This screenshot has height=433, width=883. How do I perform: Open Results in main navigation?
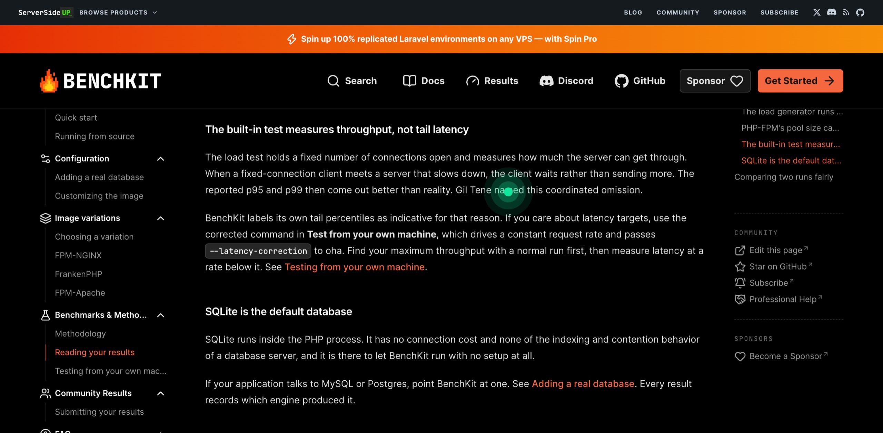pyautogui.click(x=492, y=81)
